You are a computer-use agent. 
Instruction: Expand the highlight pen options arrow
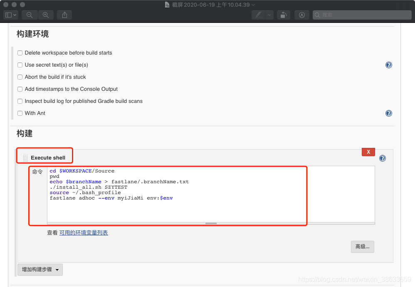point(269,15)
